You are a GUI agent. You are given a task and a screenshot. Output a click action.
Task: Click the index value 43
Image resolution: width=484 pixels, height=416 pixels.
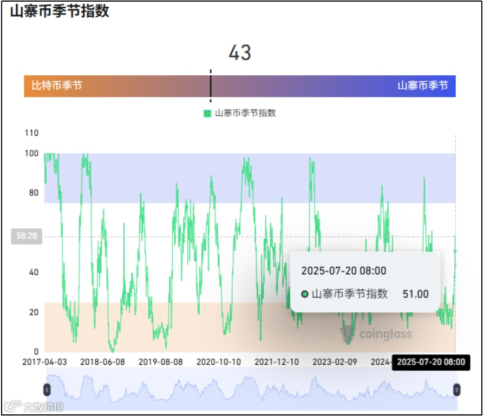tap(240, 52)
